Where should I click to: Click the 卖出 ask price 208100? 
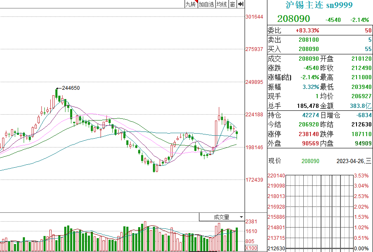(x=309, y=40)
